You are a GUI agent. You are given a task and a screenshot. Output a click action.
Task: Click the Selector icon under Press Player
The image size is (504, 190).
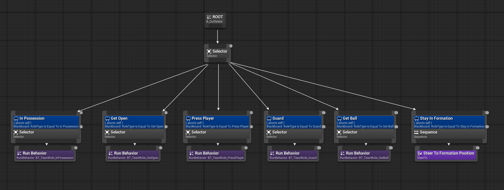[188, 132]
